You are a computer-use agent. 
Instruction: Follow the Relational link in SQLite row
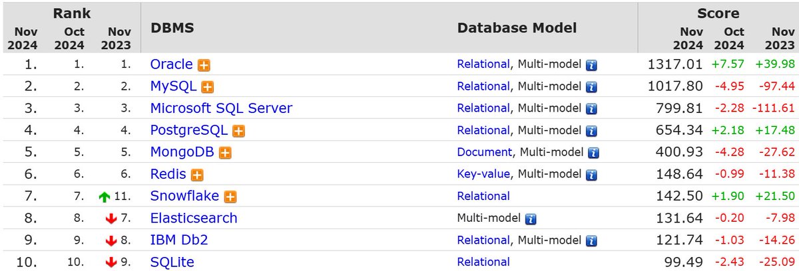(x=483, y=262)
